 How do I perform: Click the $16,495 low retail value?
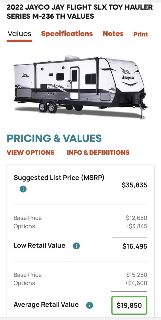135,246
